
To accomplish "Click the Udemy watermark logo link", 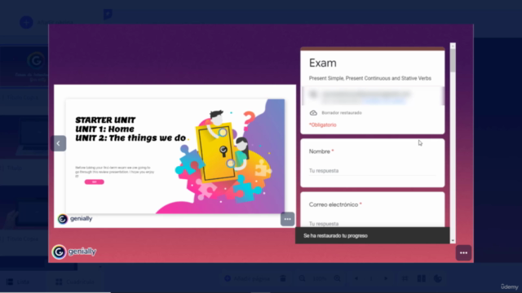I will pos(510,286).
